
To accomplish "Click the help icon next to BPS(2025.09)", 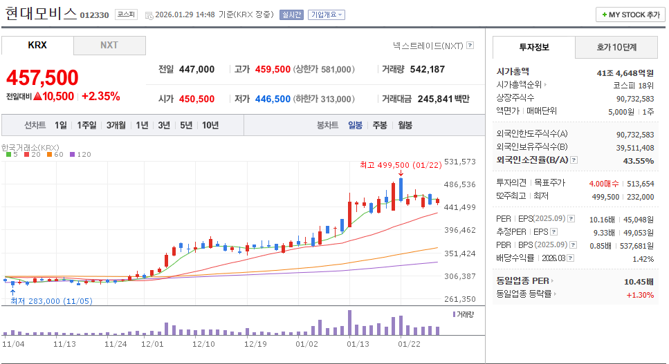I will tap(573, 245).
